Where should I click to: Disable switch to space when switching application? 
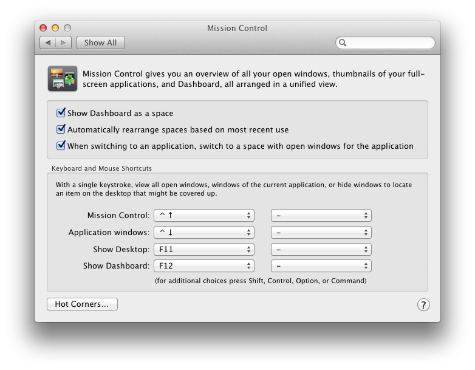click(61, 145)
